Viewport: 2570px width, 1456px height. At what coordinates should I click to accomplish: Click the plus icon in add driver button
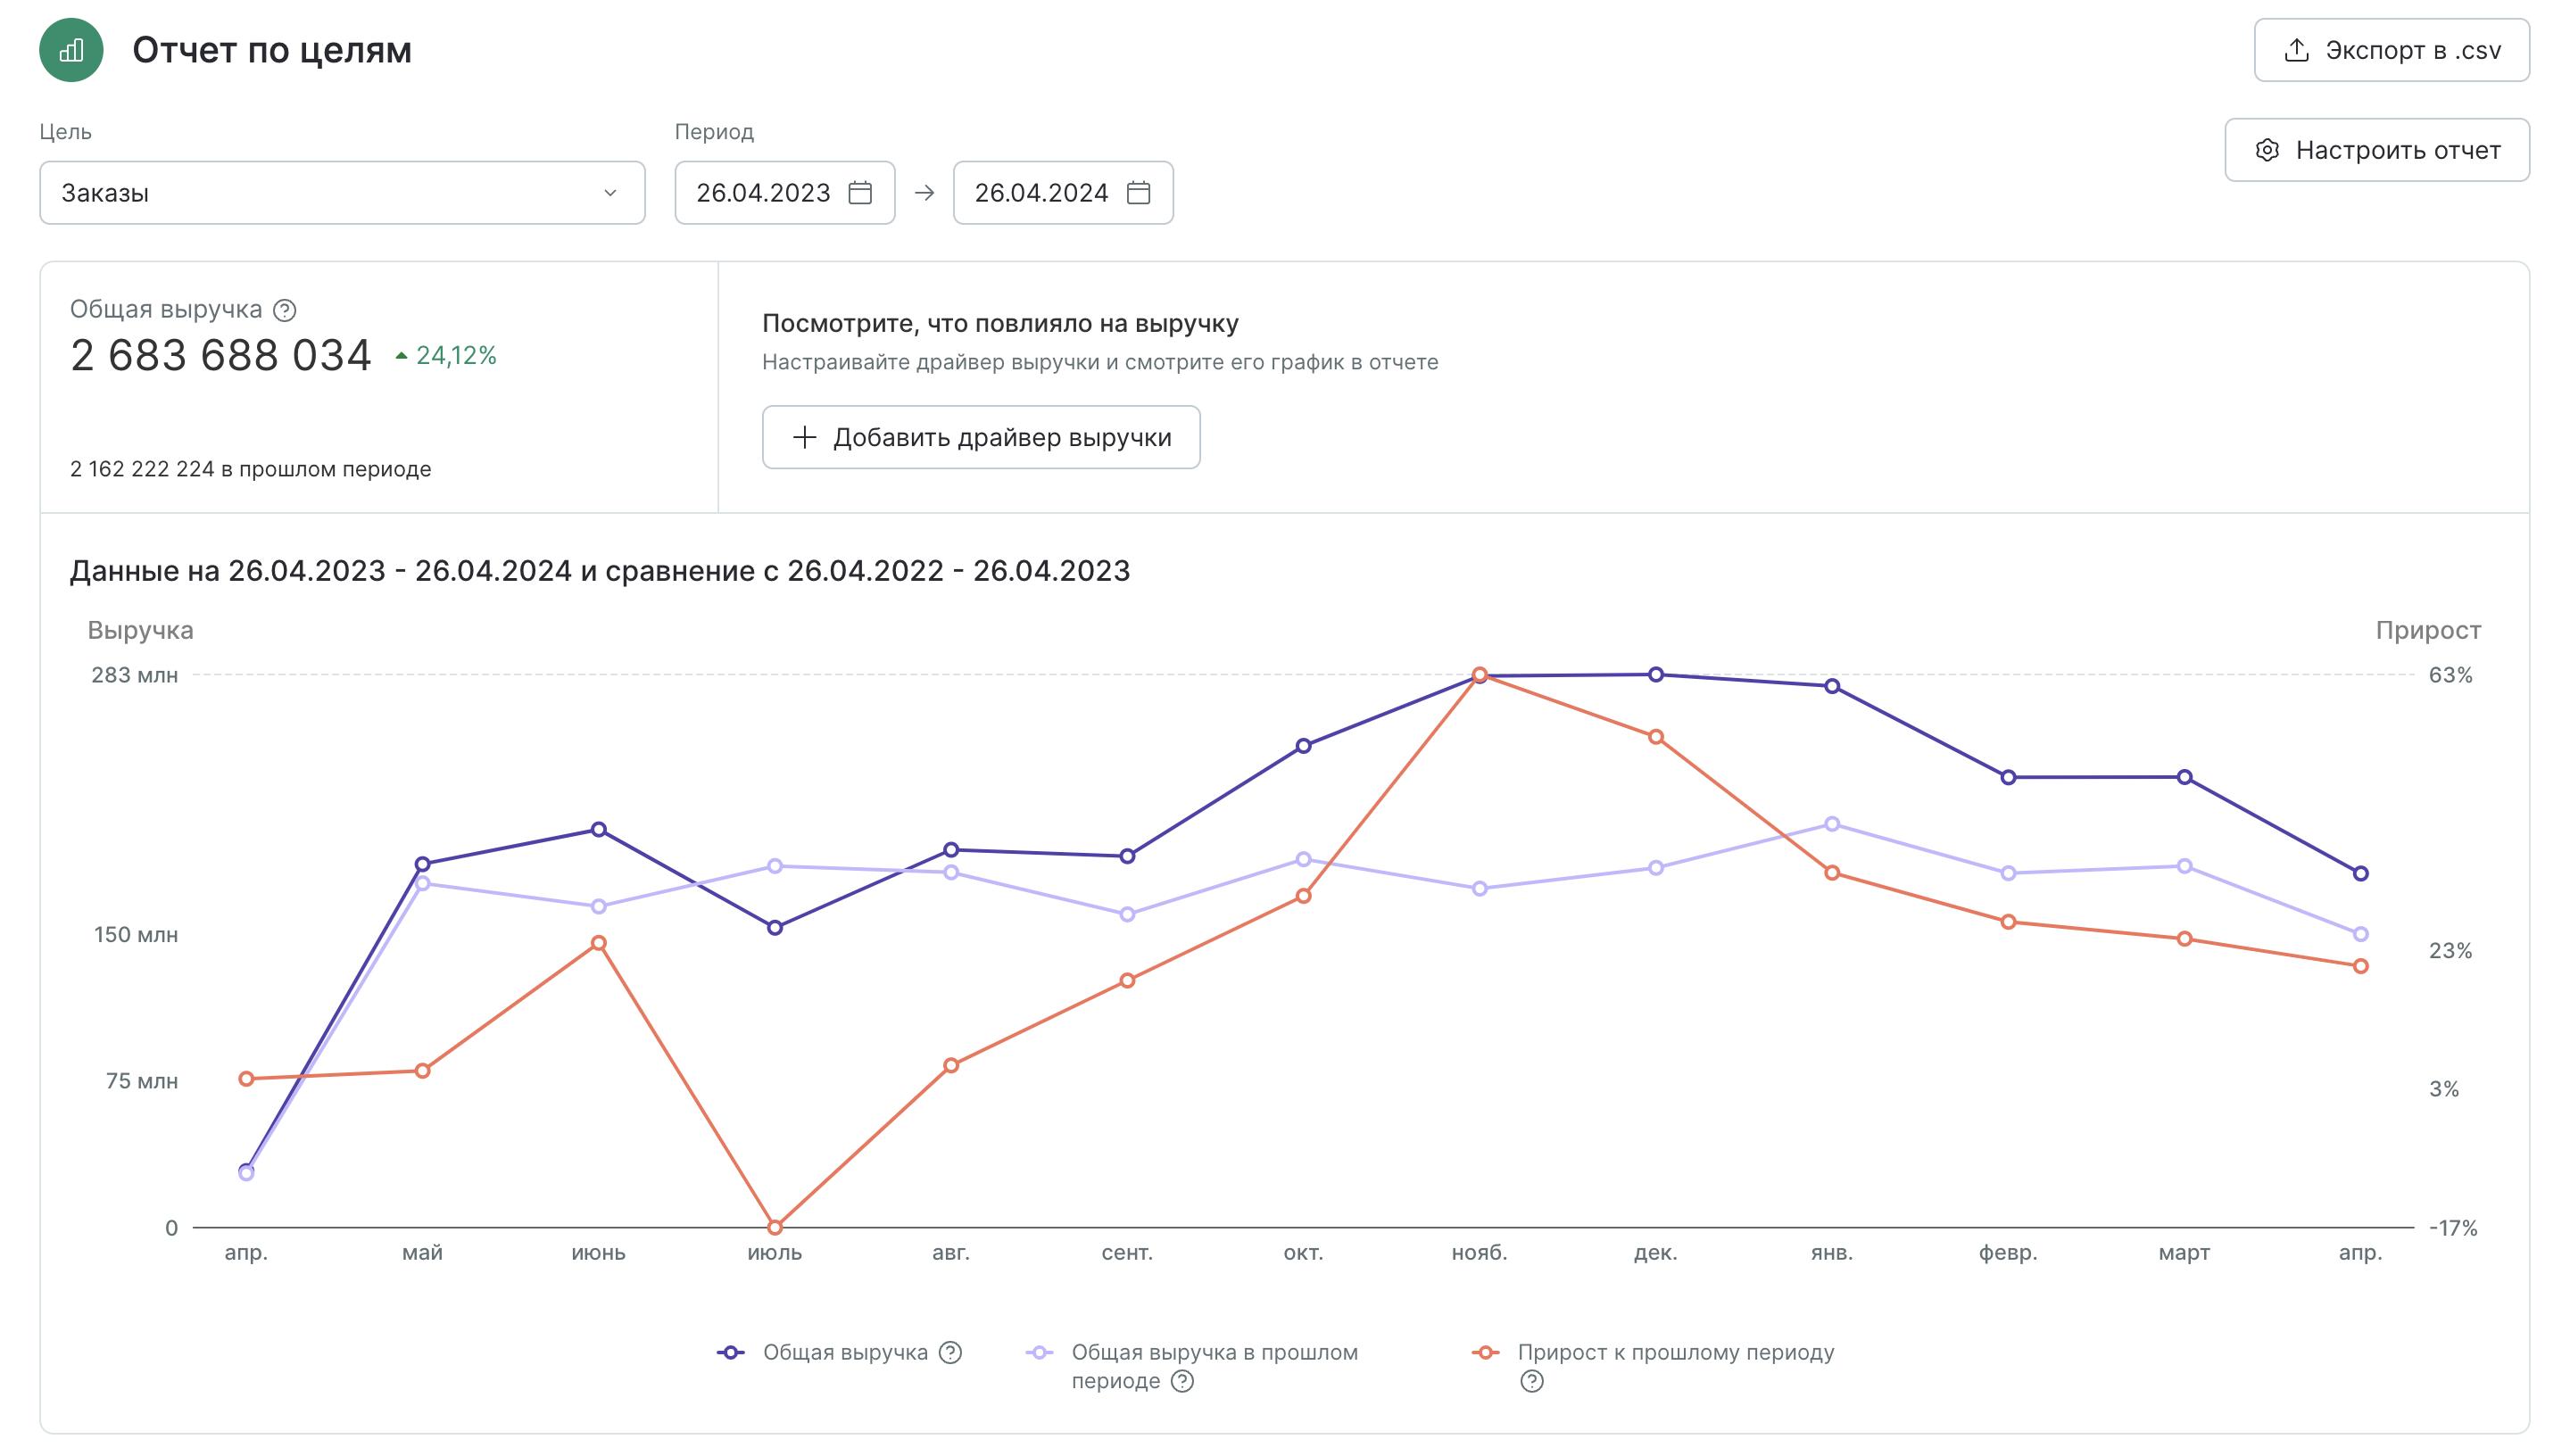(804, 437)
